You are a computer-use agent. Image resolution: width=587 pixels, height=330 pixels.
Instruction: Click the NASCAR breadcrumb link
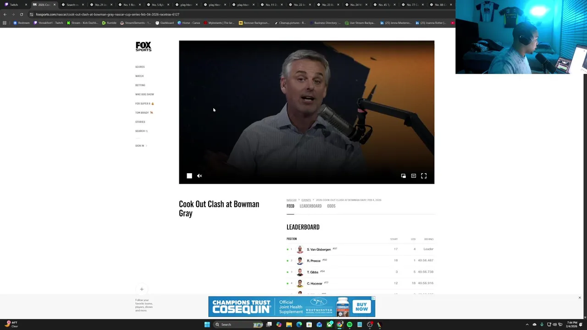pyautogui.click(x=291, y=200)
